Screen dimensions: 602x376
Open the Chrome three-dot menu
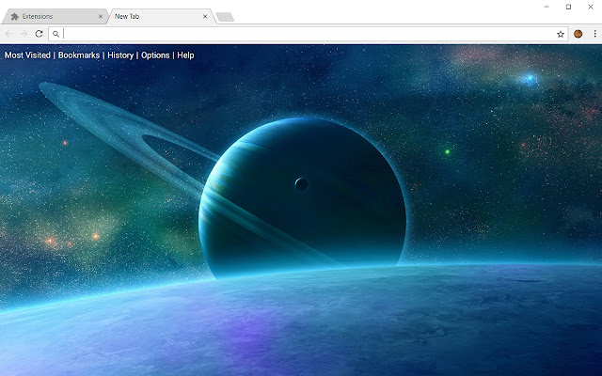pos(595,34)
